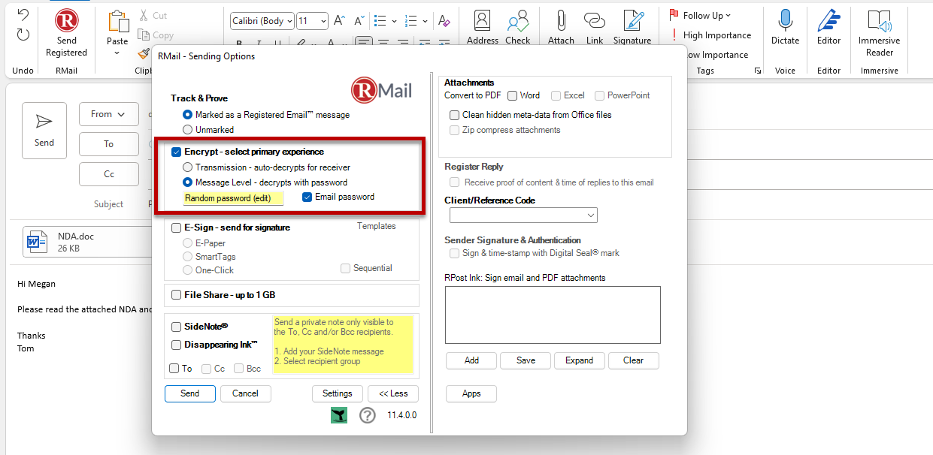Click the Cc button in Outlook message

(x=109, y=174)
